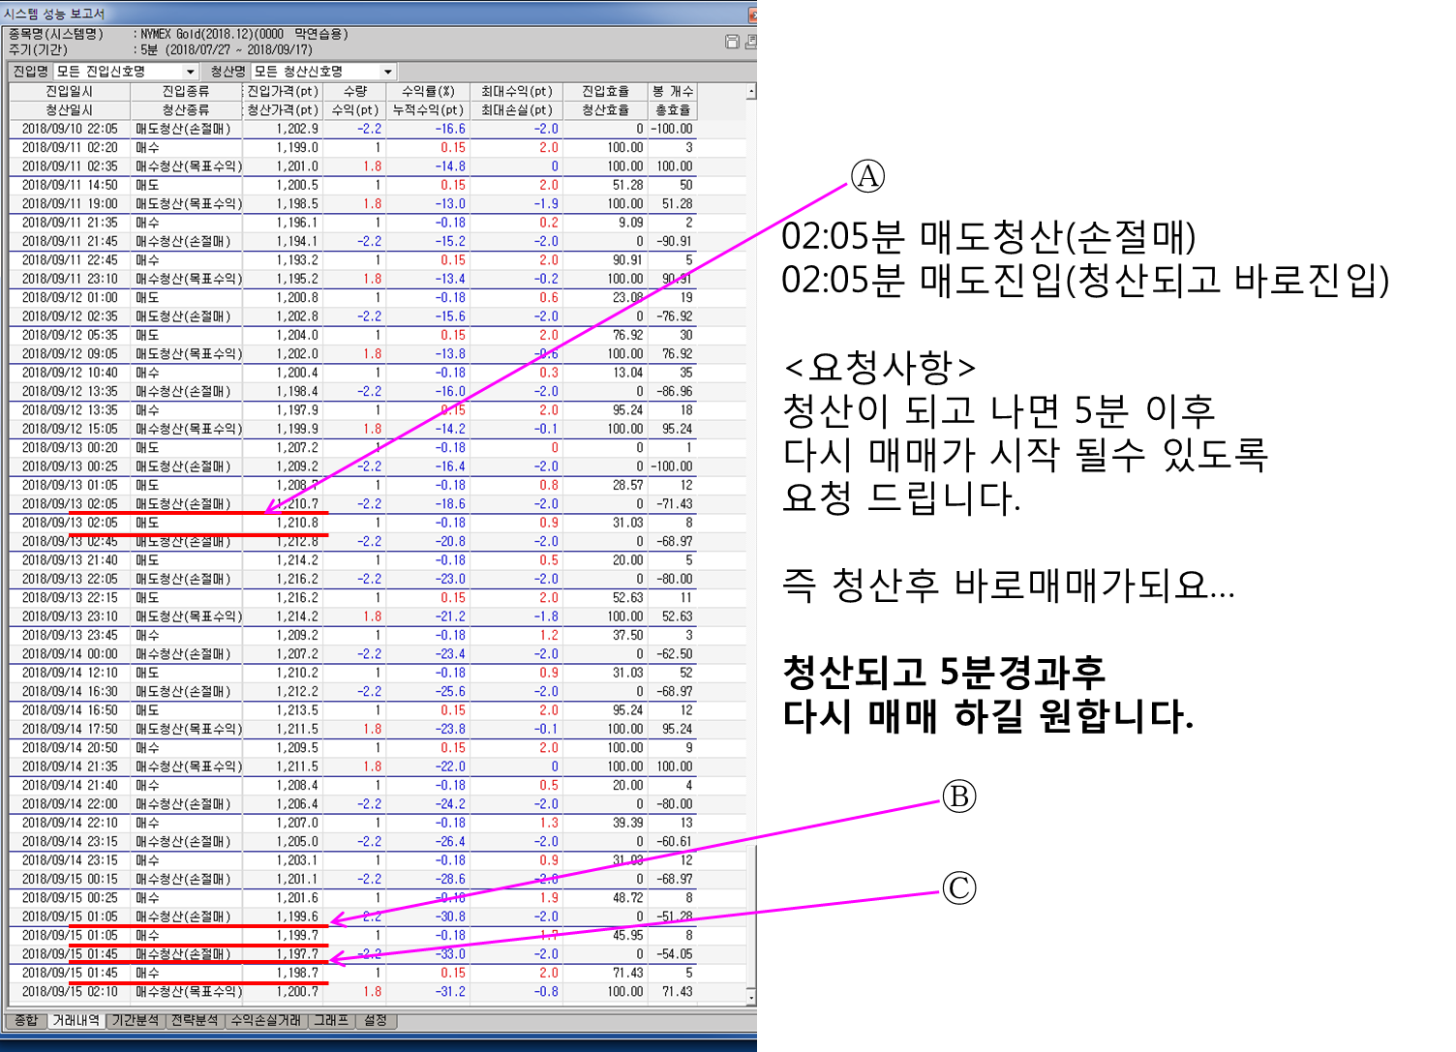This screenshot has width=1456, height=1052.
Task: Select the 2018/09/15 02:10 매수청산(목표수익) row
Action: pyautogui.click(x=378, y=992)
